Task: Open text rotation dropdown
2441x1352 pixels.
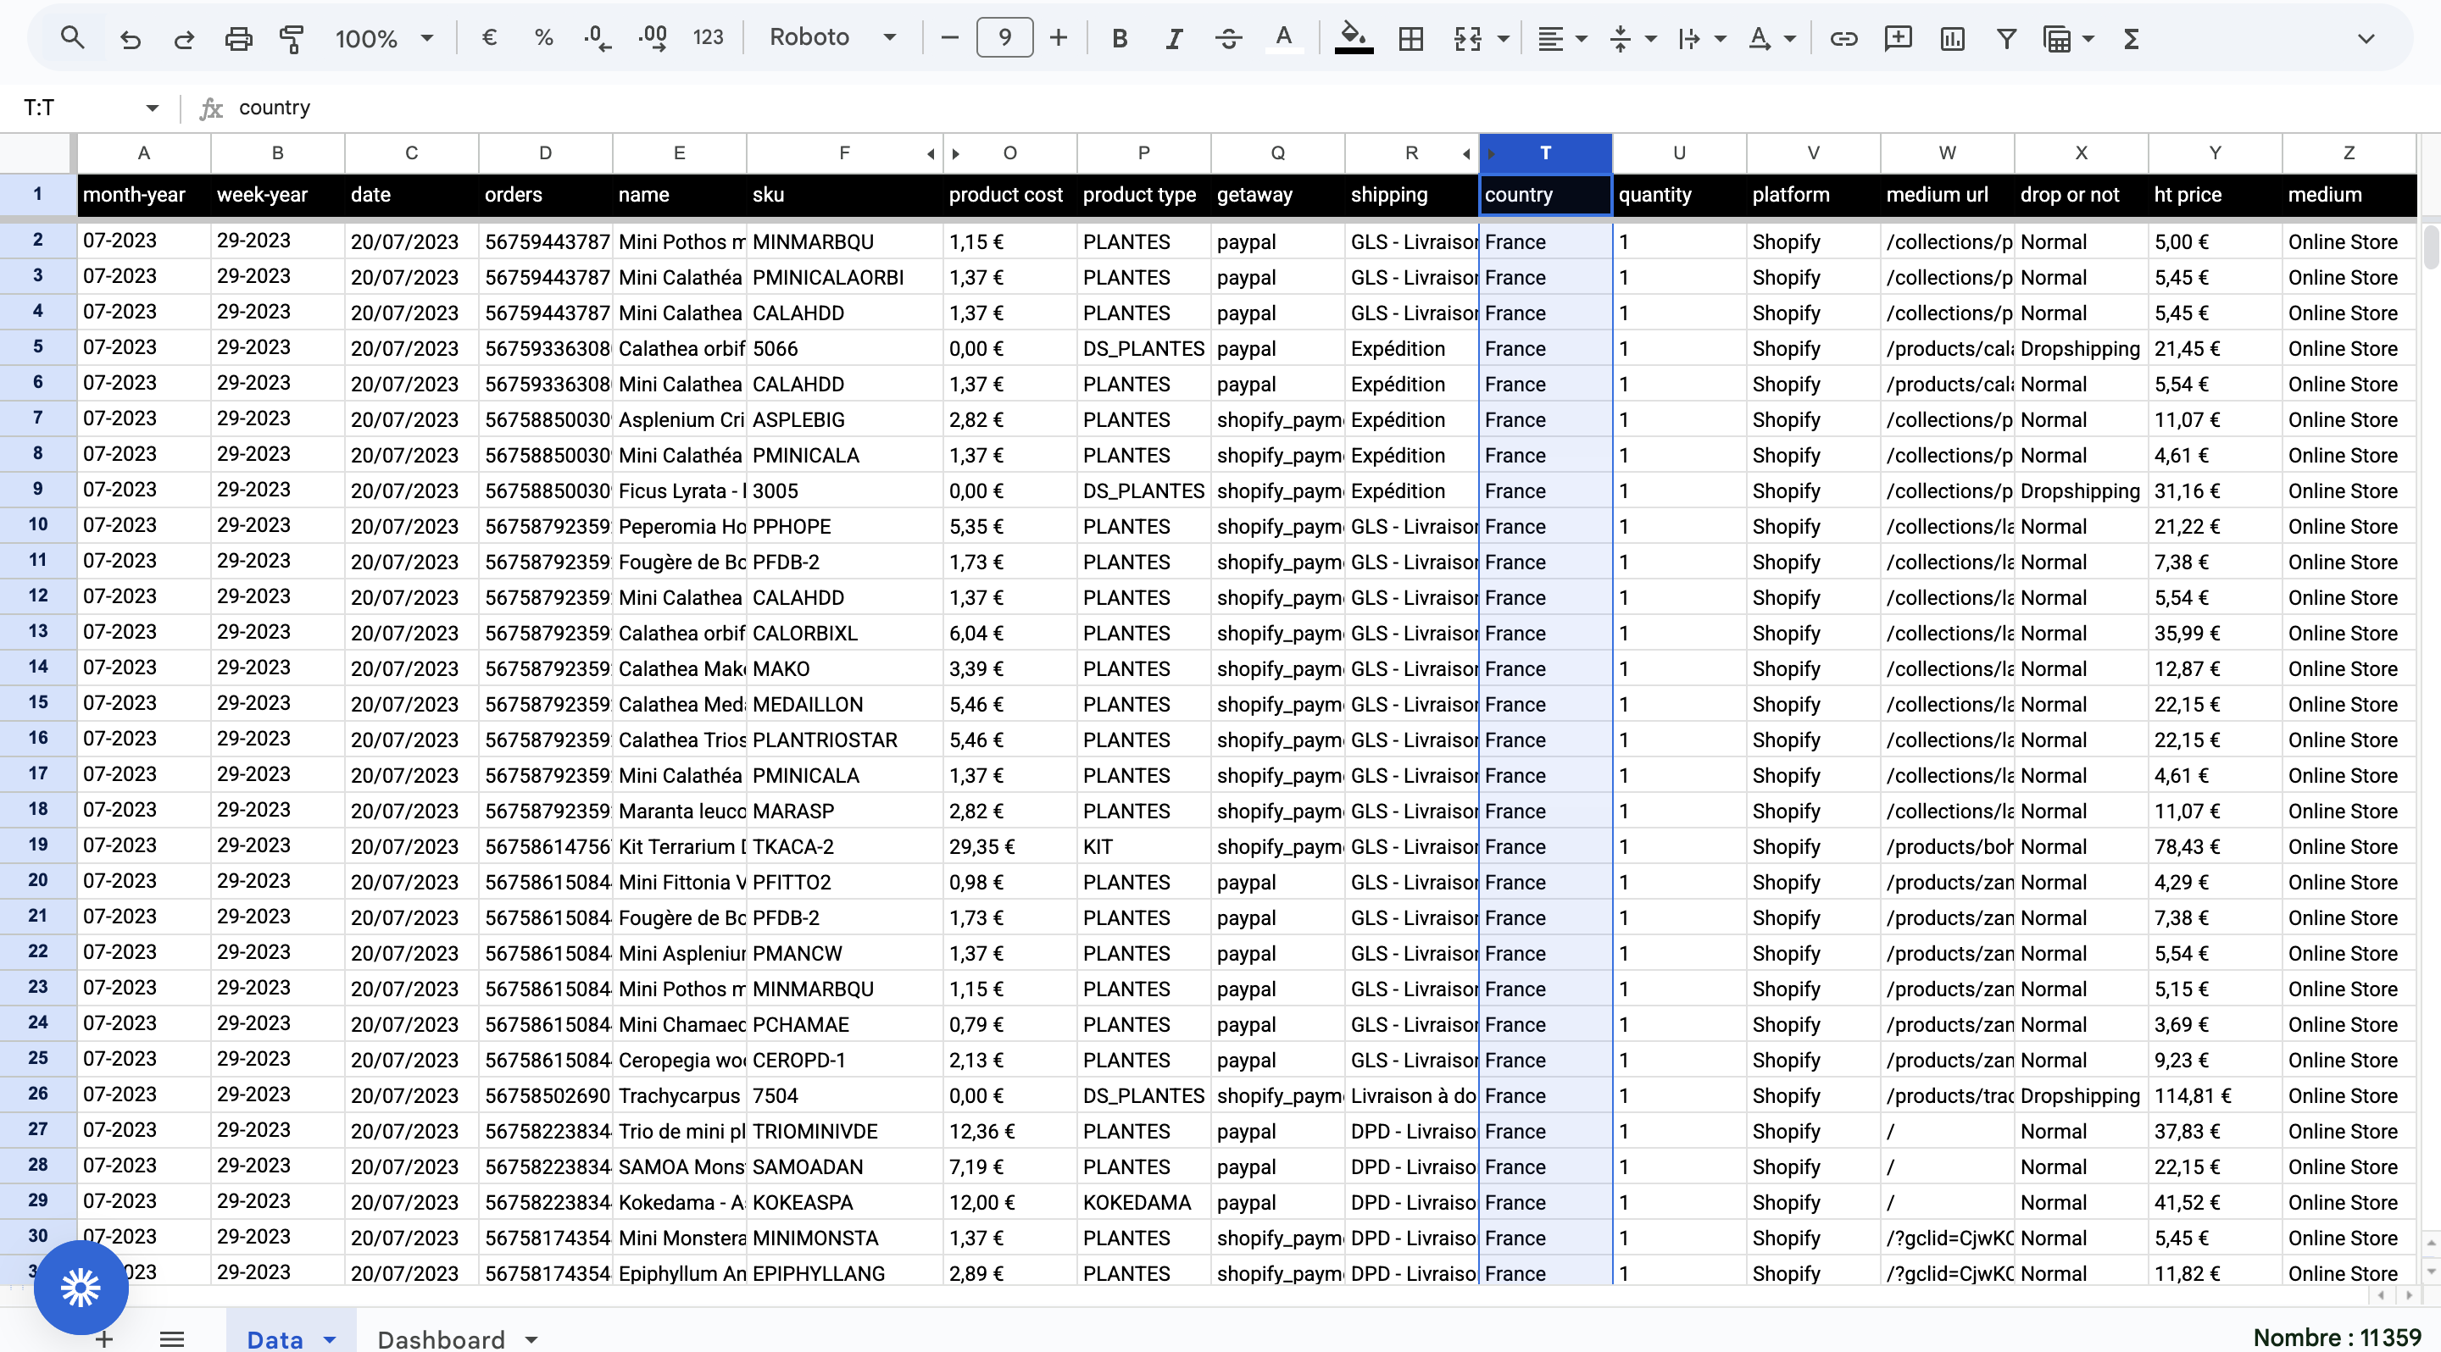Action: click(1771, 39)
